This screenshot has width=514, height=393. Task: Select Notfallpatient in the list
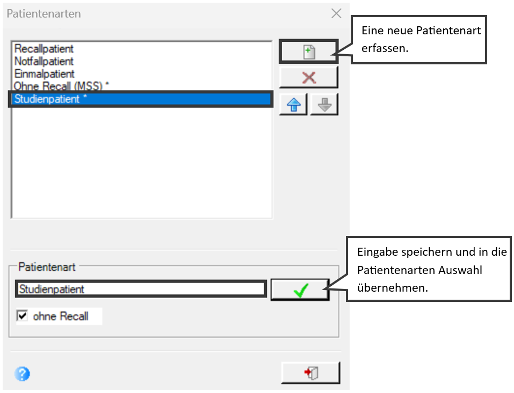pos(44,61)
